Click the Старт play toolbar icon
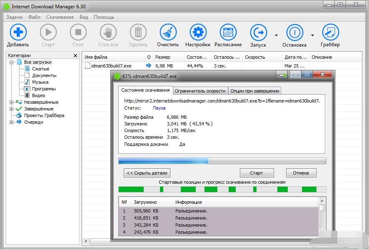This screenshot has height=250, width=369. [48, 32]
